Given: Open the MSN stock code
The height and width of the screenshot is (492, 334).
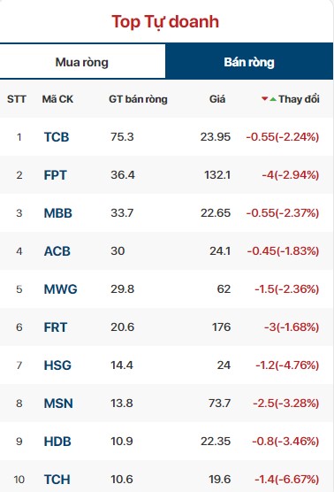Looking at the screenshot, I should click(x=58, y=404).
